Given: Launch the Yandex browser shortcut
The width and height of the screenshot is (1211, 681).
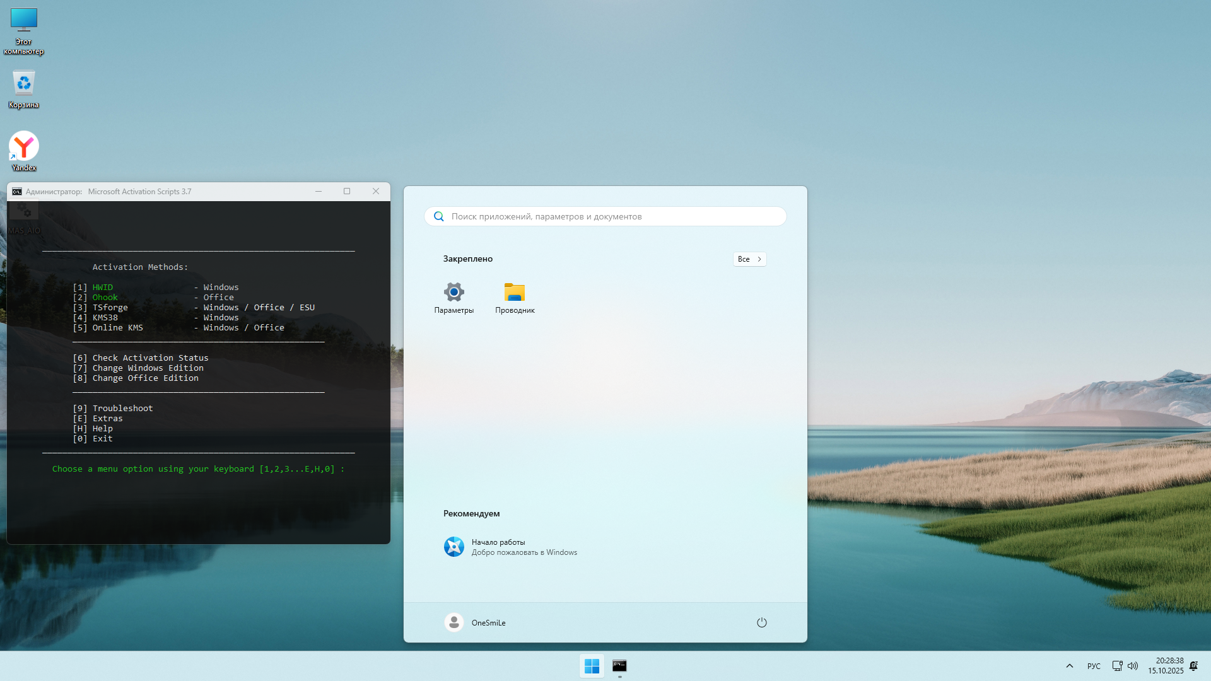Looking at the screenshot, I should coord(23,145).
